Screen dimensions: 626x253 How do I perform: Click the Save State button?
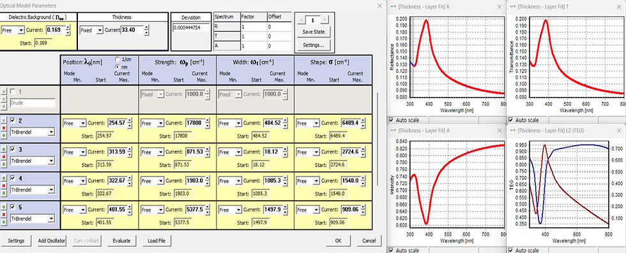314,32
